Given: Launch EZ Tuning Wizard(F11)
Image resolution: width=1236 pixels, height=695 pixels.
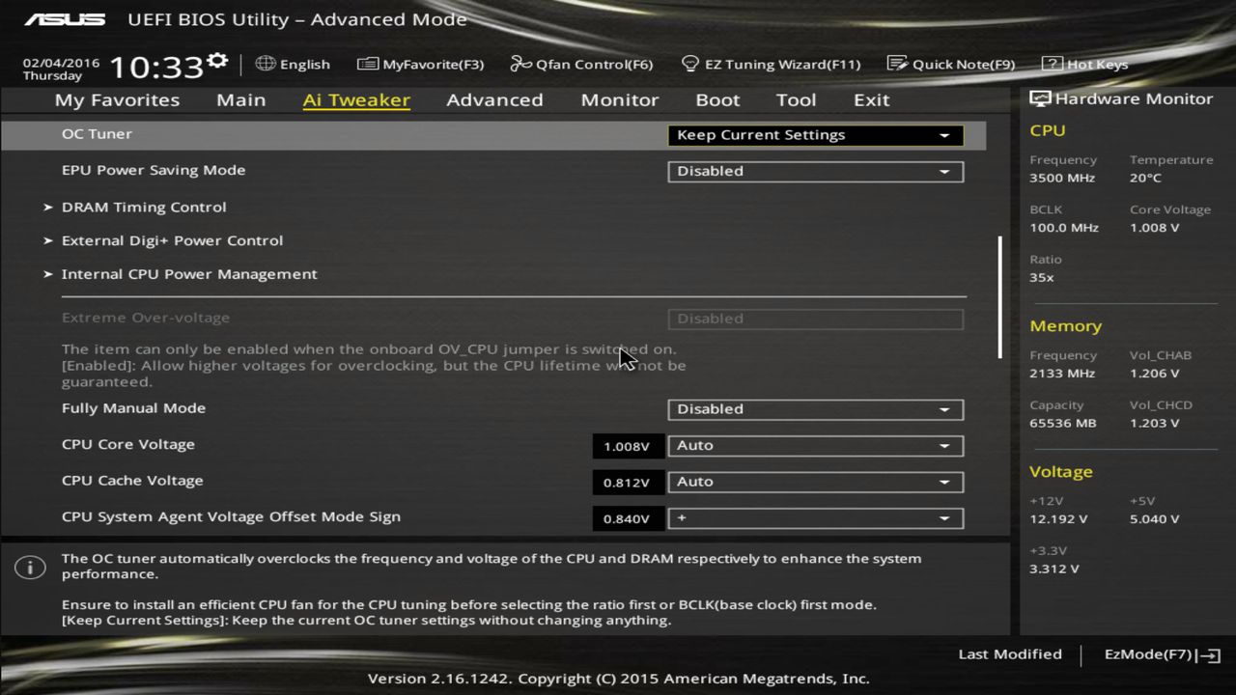Looking at the screenshot, I should (x=770, y=65).
